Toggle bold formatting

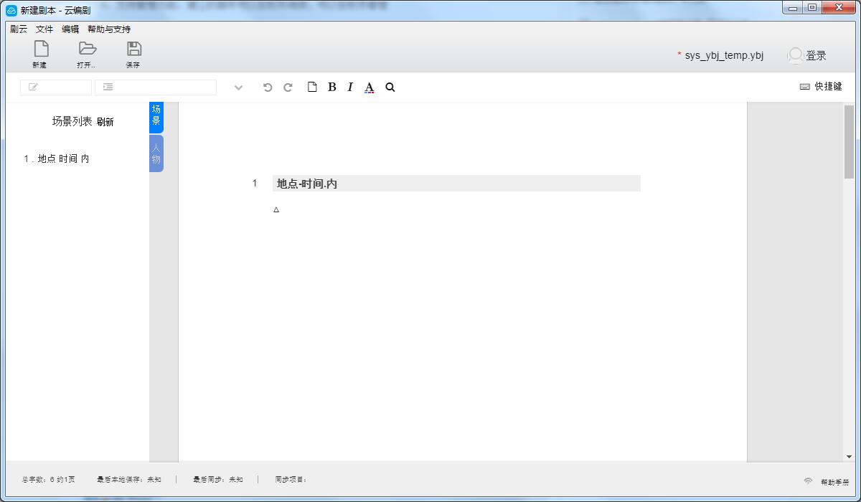[331, 87]
